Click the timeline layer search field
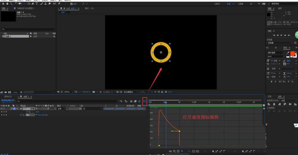 (x=67, y=101)
